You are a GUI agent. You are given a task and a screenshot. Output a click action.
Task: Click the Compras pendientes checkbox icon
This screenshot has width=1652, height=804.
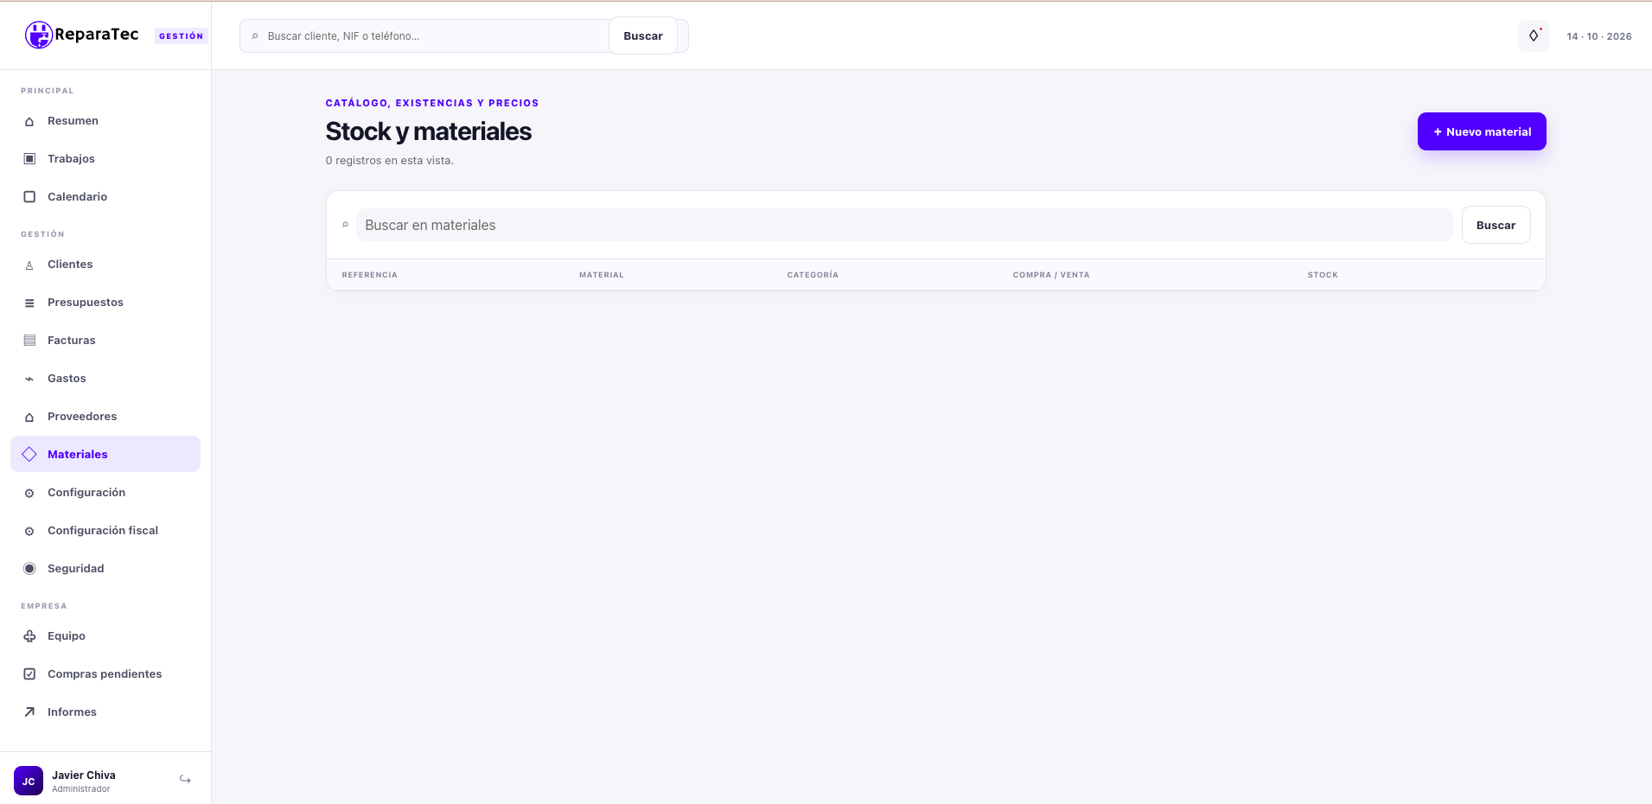(29, 674)
